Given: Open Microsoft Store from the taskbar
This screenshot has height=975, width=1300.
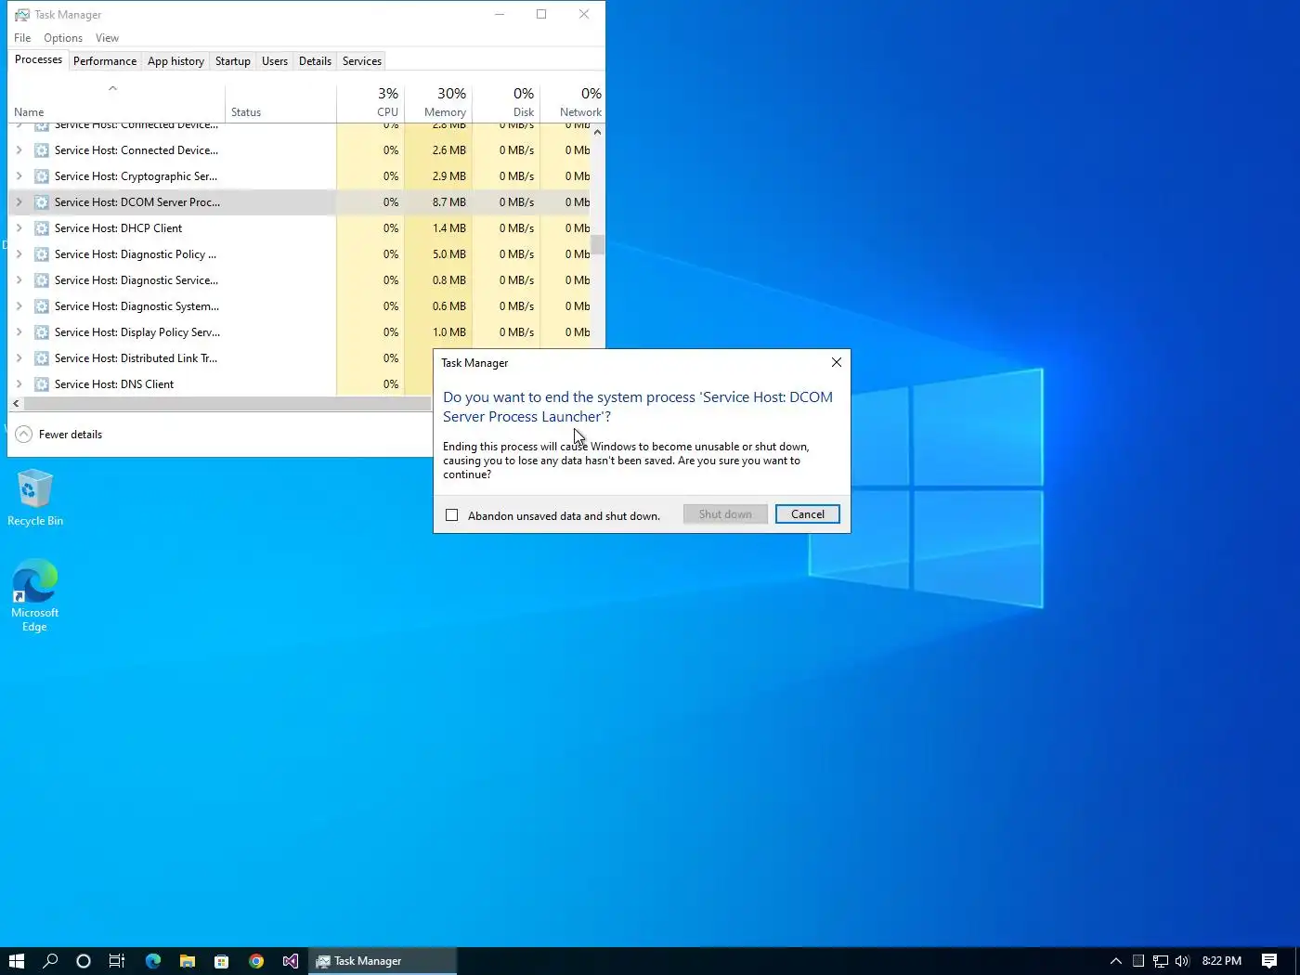Looking at the screenshot, I should (222, 961).
